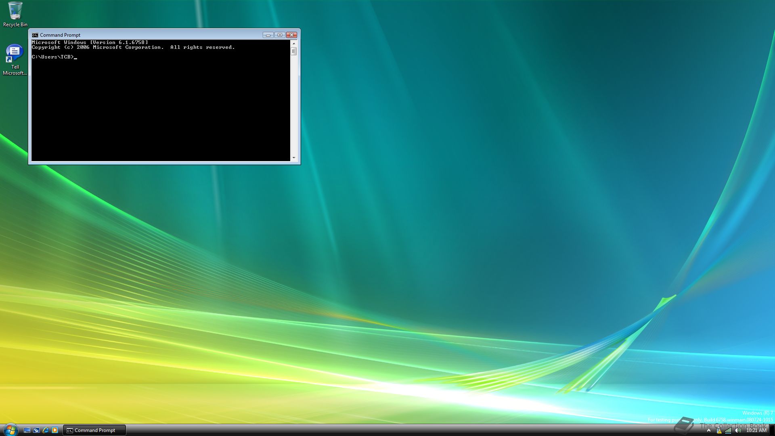Open the network signal tray icon
Viewport: 775px width, 436px height.
728,430
